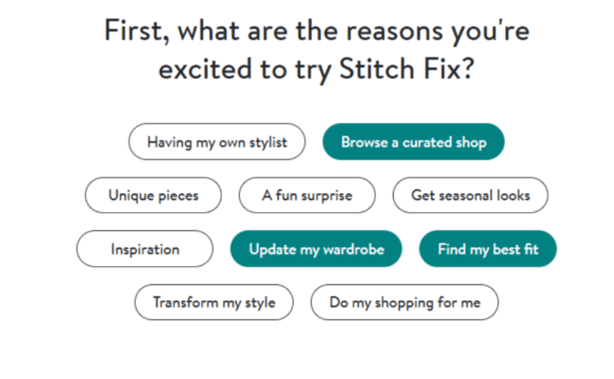
Task: Select "Transform my style" reason
Action: click(x=214, y=302)
